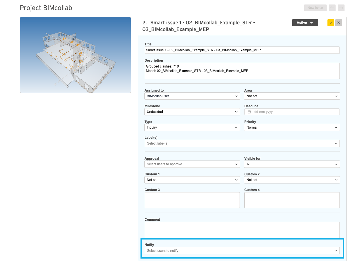Expand the Visible for dropdown

coord(292,164)
